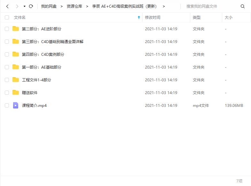Click 文件夹 type cell in 赠送软件 row
Viewport: 251px width, 186px height.
click(199, 93)
